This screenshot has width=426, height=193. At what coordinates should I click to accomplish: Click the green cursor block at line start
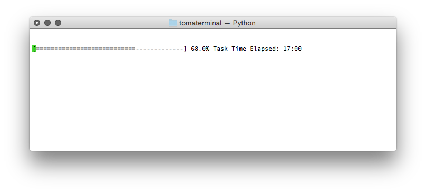pos(34,49)
